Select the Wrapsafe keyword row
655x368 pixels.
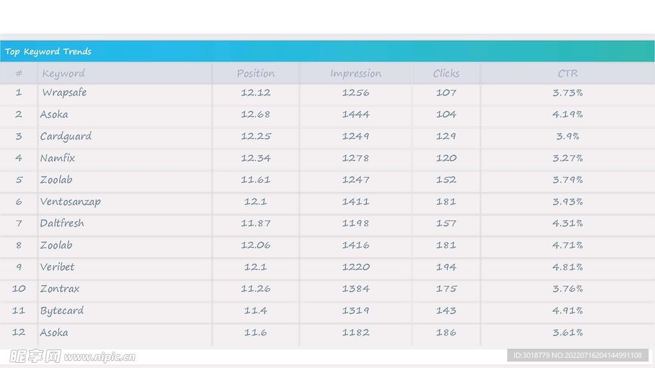click(64, 93)
